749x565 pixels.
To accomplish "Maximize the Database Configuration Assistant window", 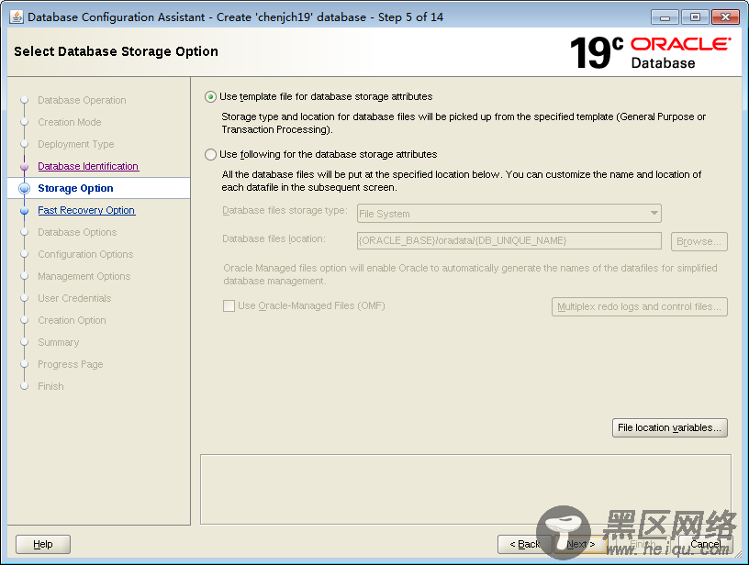I will pos(695,17).
